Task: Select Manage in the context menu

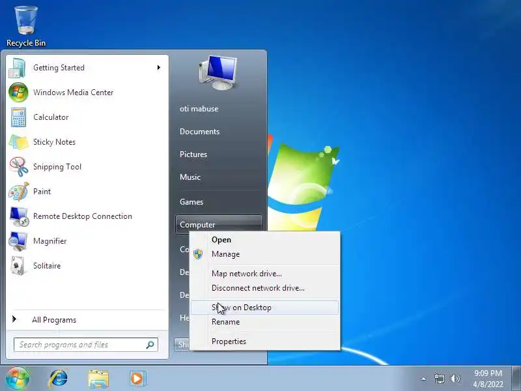Action: (x=265, y=254)
